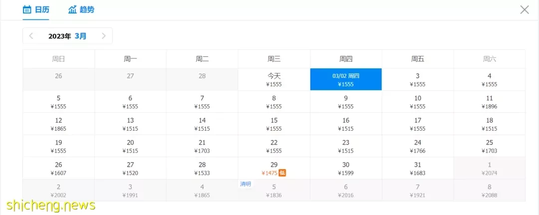This screenshot has width=539, height=215.
Task: Select March 9 at ¥1555
Action: click(346, 102)
